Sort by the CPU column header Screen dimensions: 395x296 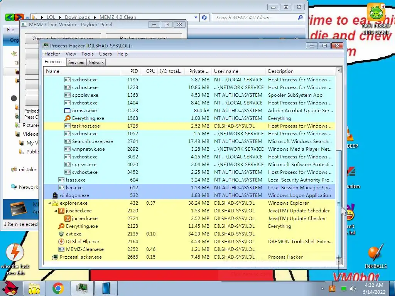(149, 71)
